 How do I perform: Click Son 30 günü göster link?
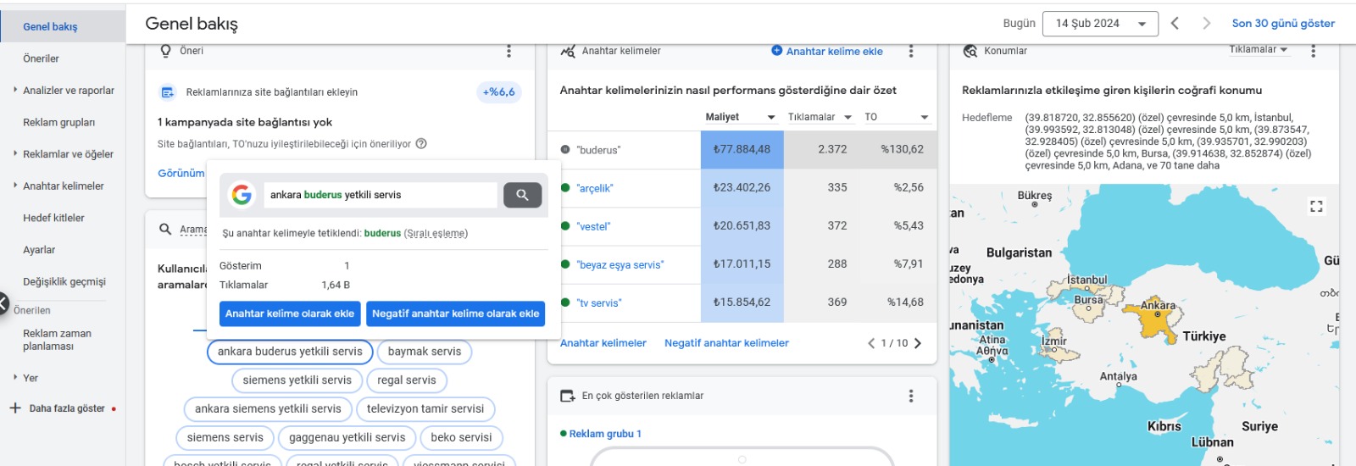1283,24
